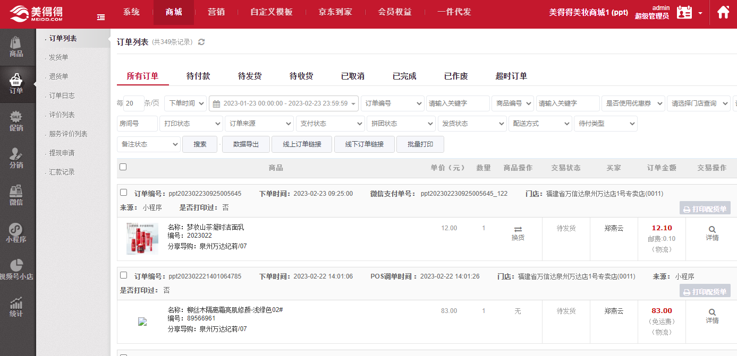Open the 小程序 (Mini Program) sidebar icon
The image size is (737, 356).
(x=16, y=232)
